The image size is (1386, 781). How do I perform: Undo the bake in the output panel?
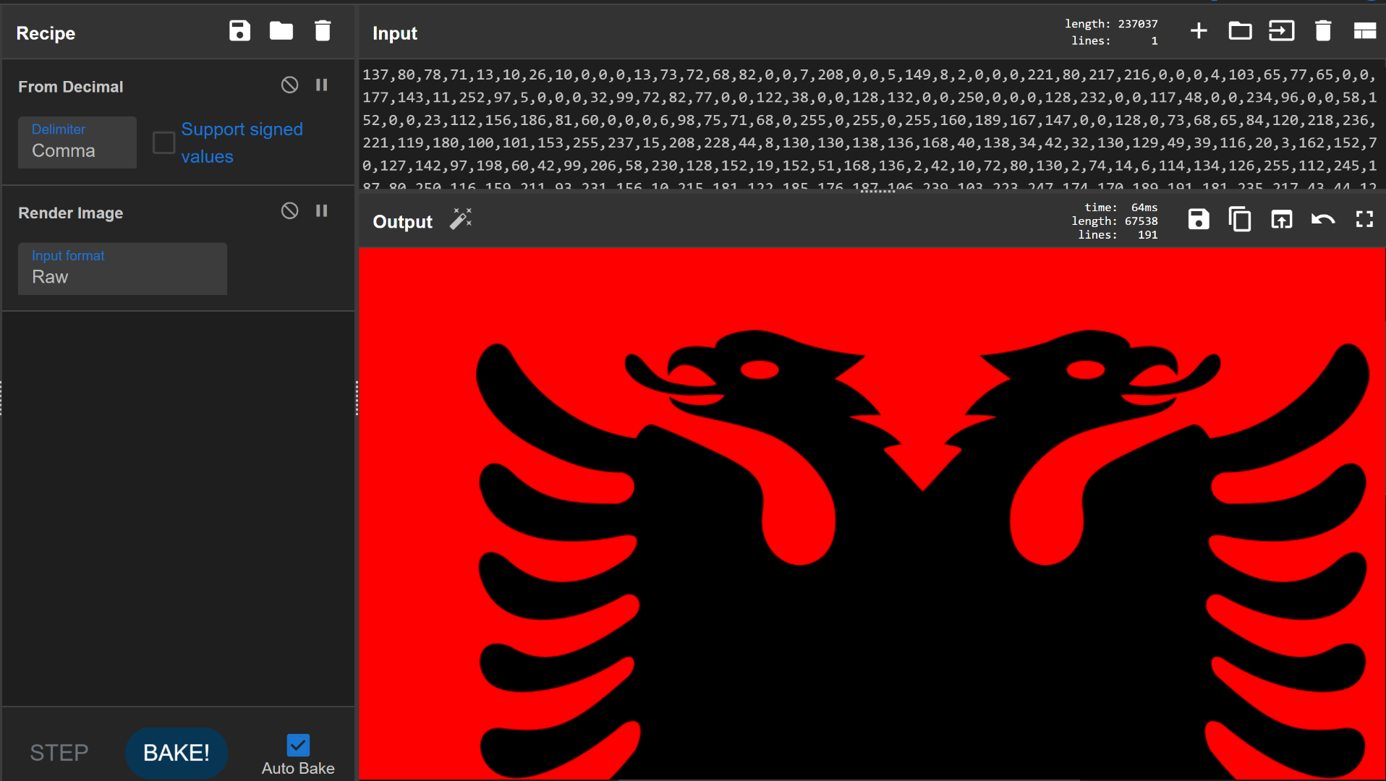pyautogui.click(x=1323, y=219)
